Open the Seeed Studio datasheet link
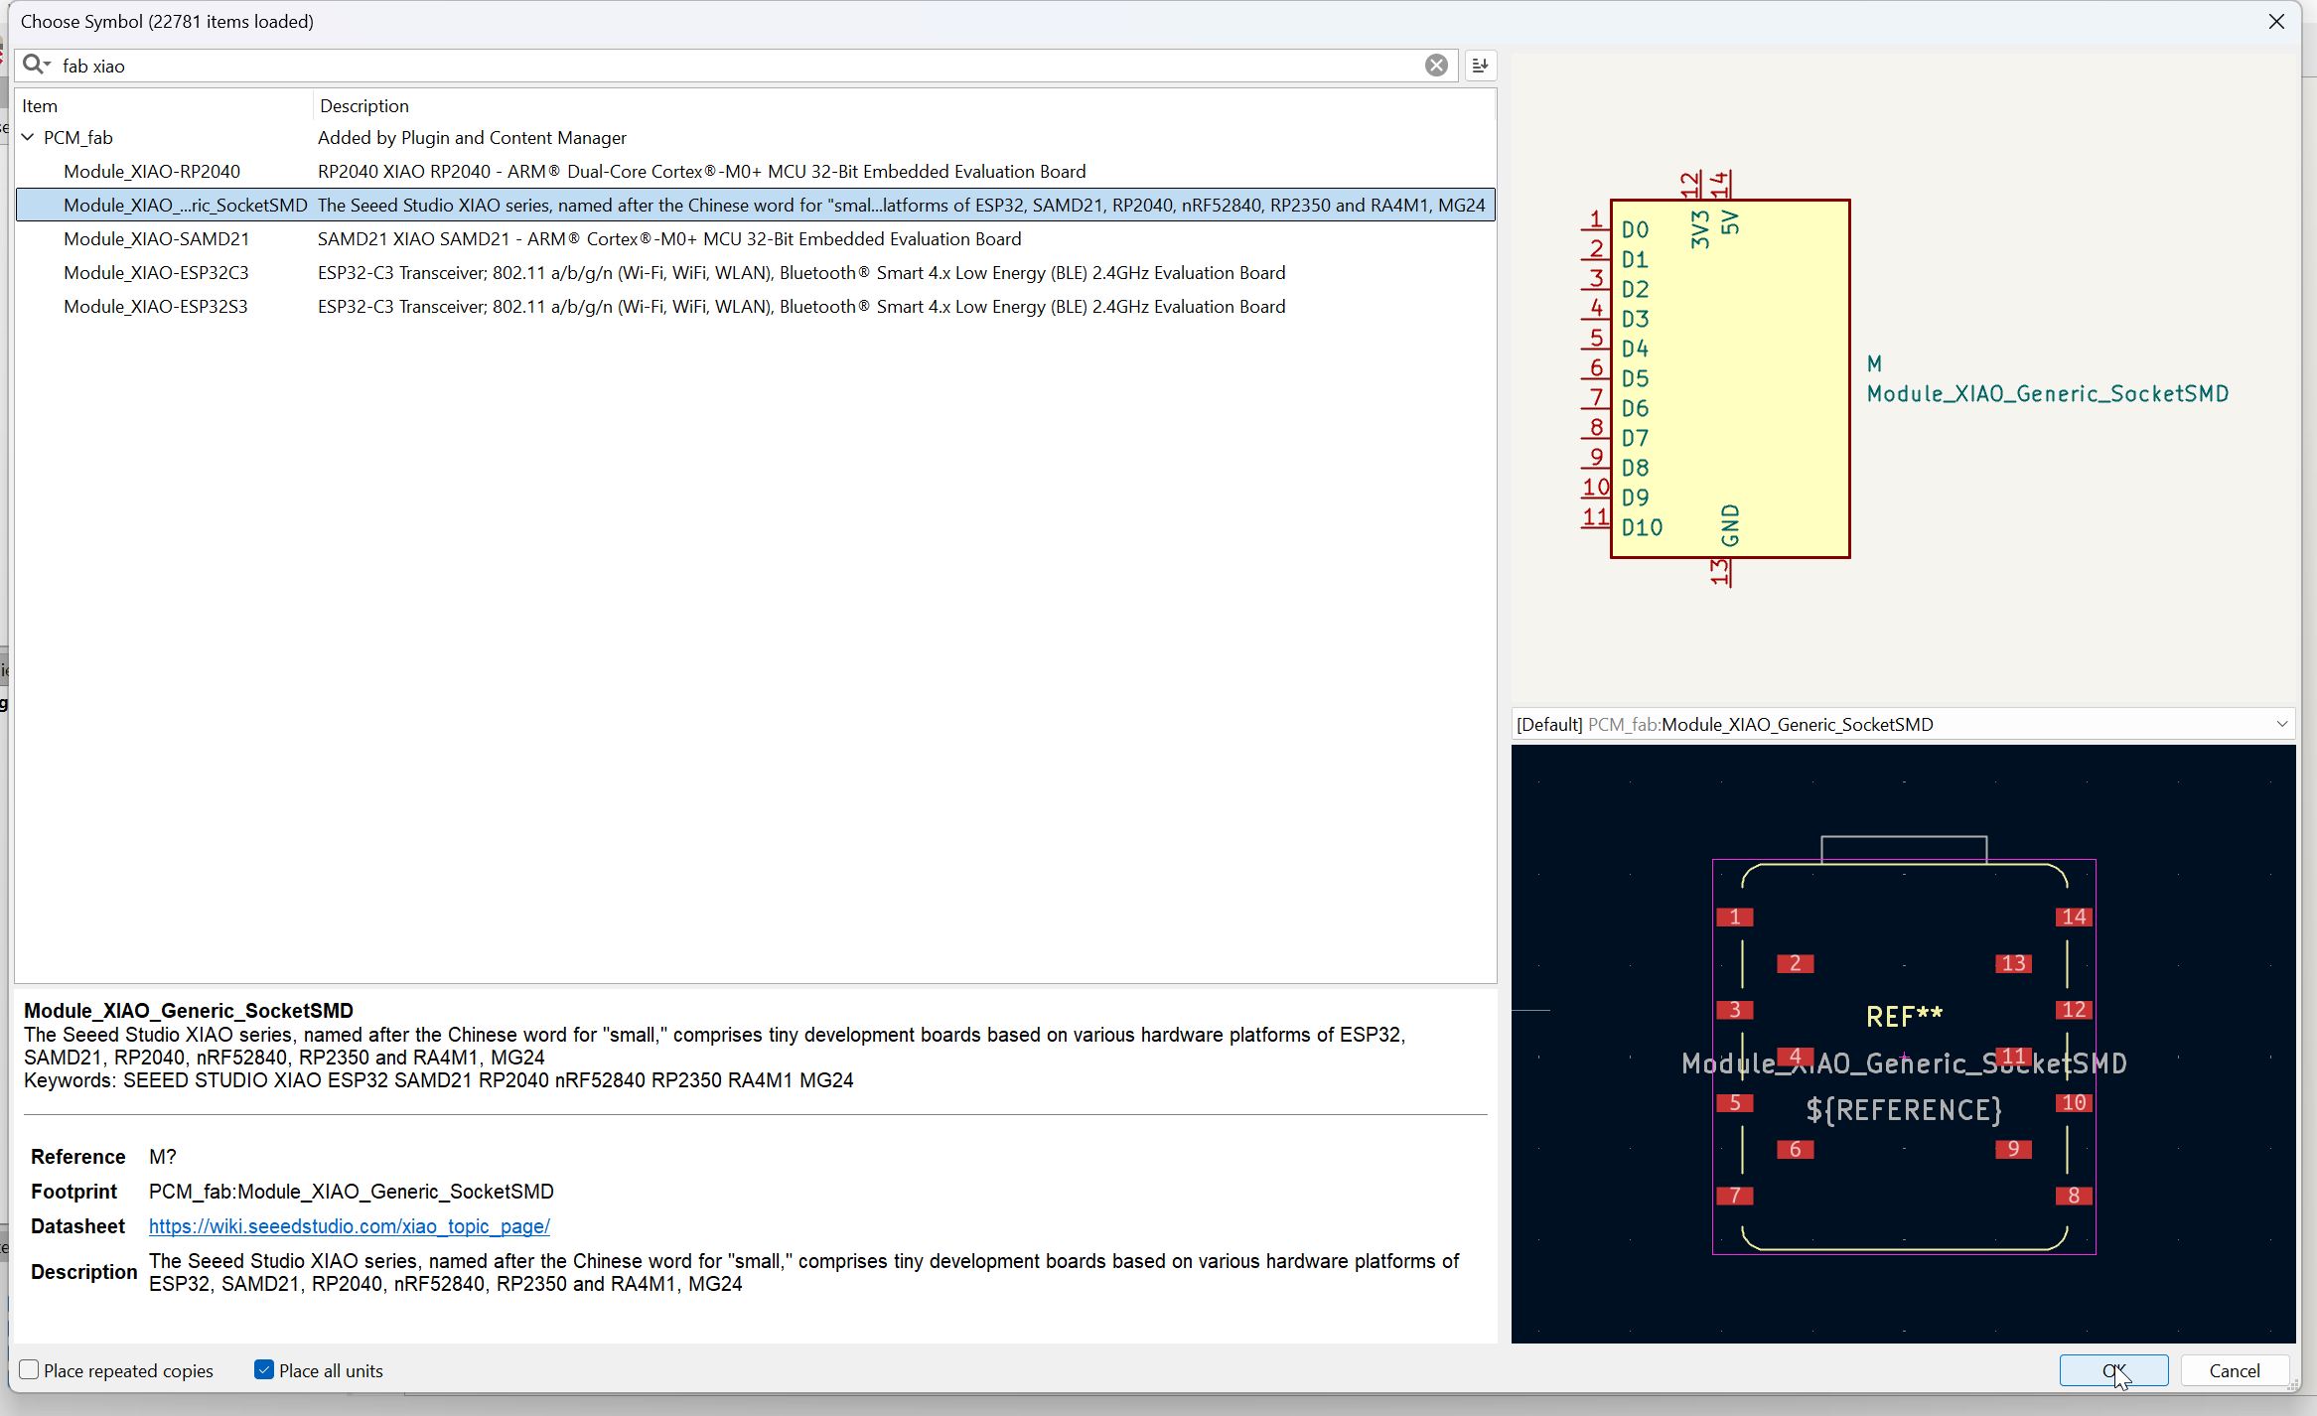 [x=349, y=1226]
